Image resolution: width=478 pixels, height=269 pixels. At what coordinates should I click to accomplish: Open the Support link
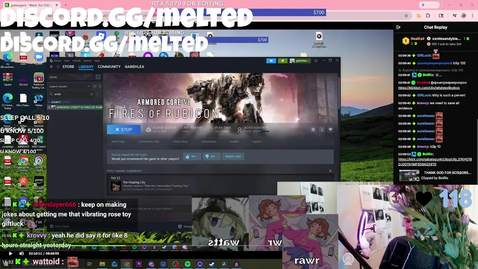click(257, 141)
